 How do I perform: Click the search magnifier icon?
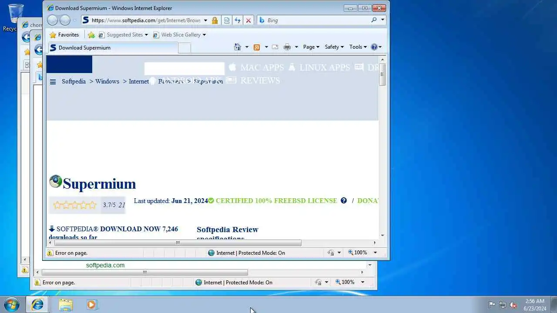click(x=374, y=20)
